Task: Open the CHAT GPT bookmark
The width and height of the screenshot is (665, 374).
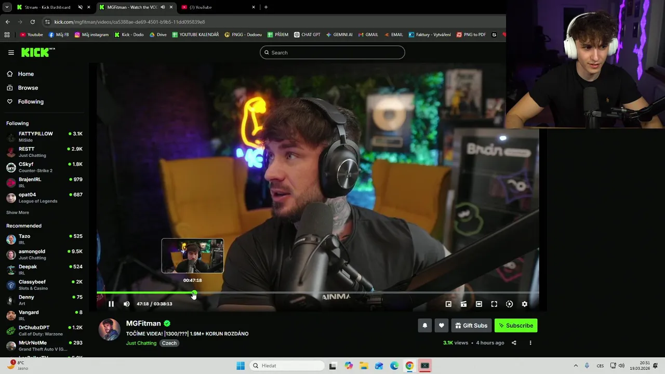Action: (x=307, y=35)
